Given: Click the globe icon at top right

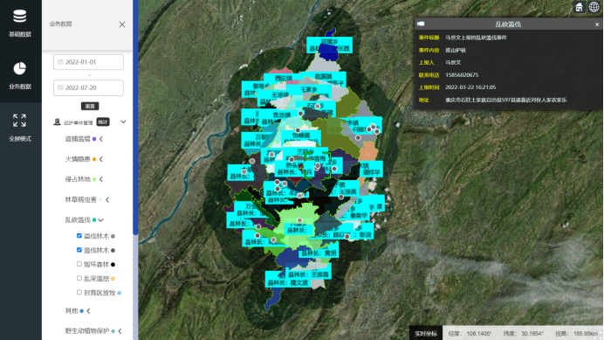Looking at the screenshot, I should (x=594, y=7).
